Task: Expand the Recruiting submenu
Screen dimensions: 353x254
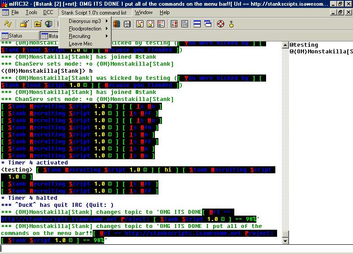Action: (85, 36)
